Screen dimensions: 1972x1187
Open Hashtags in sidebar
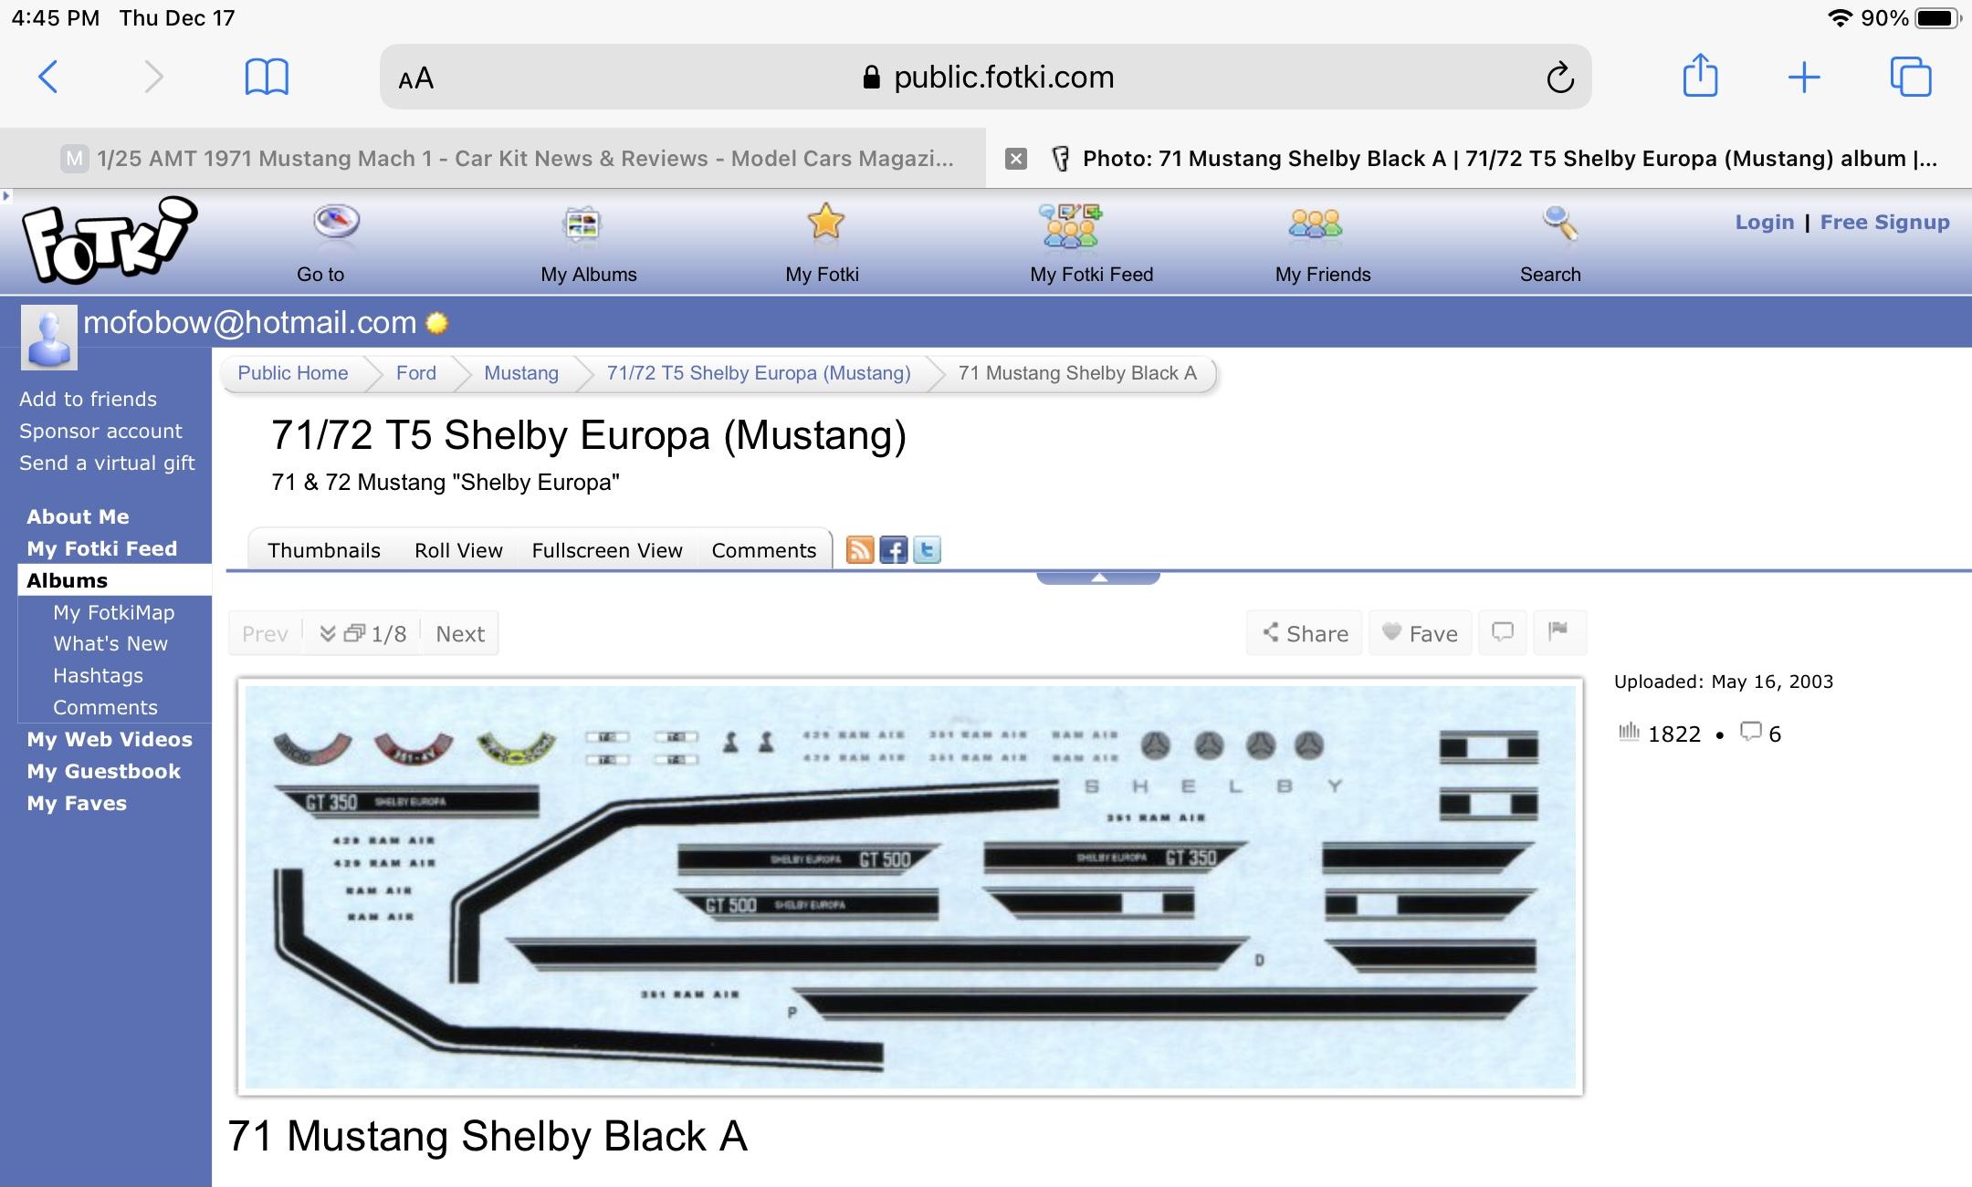click(x=98, y=675)
